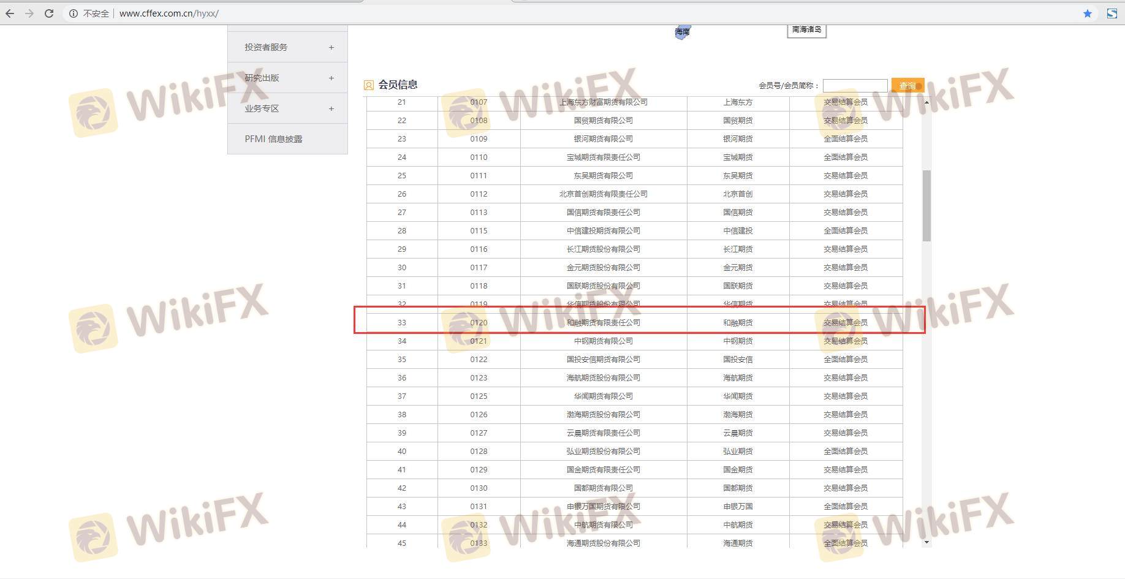Click the 会员信息 section icon
The image size is (1125, 579).
point(368,85)
